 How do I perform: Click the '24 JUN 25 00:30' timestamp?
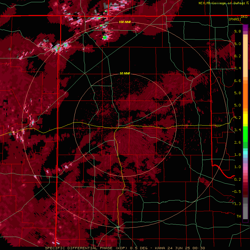point(186,248)
